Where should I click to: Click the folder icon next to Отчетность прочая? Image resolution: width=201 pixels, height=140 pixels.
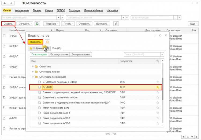pos(36,71)
